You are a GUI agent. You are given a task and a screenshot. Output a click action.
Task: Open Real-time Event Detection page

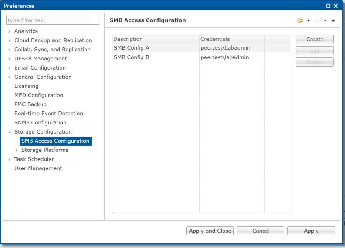click(49, 113)
